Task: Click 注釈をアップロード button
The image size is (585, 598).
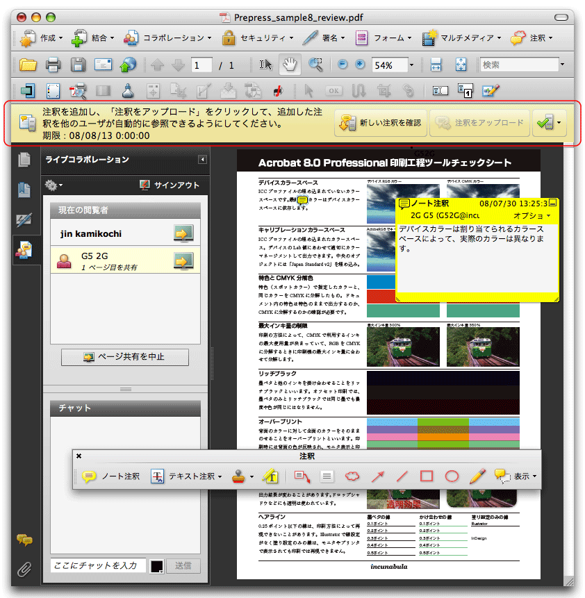Action: 479,123
